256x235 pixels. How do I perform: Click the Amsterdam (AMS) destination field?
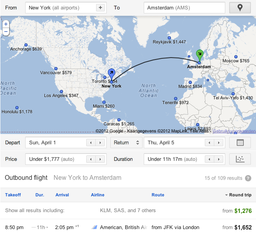tap(184, 8)
